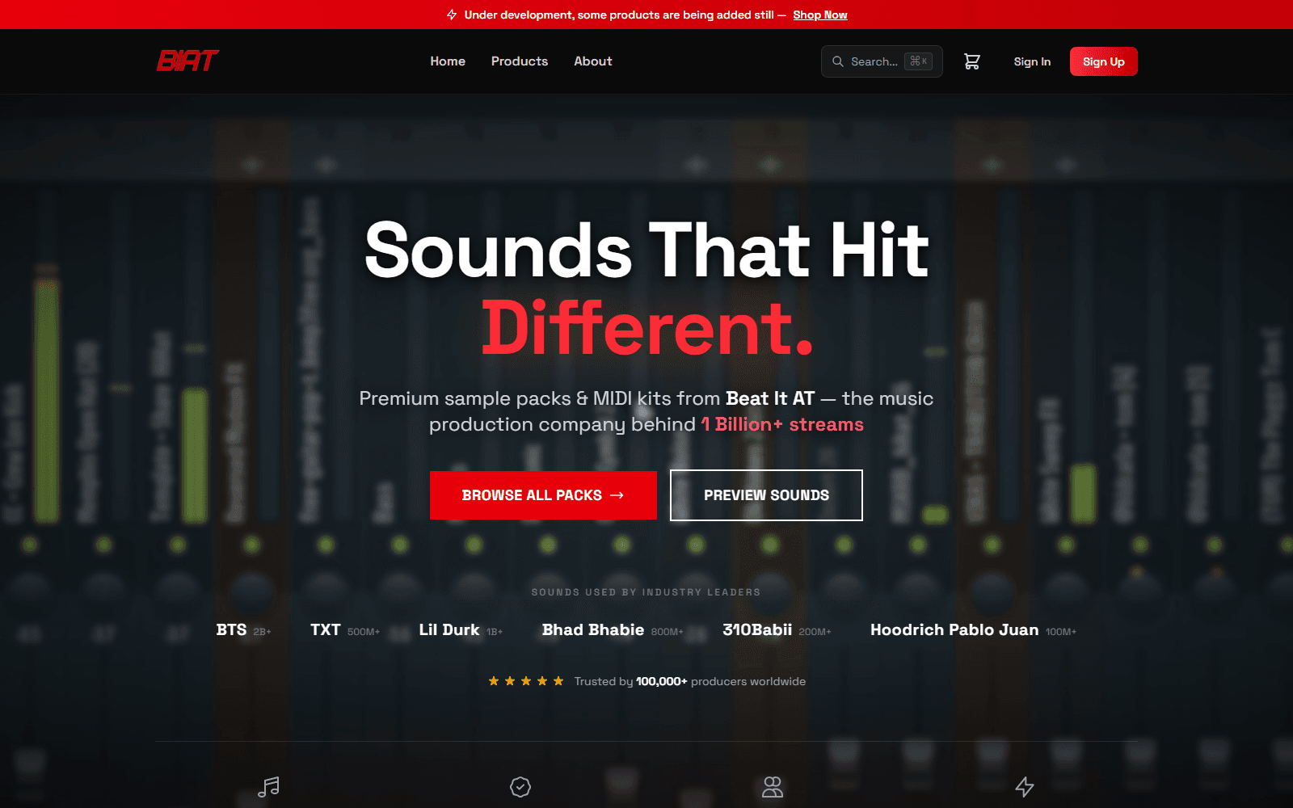This screenshot has width=1293, height=808.
Task: Open the shopping cart icon
Action: tap(972, 61)
